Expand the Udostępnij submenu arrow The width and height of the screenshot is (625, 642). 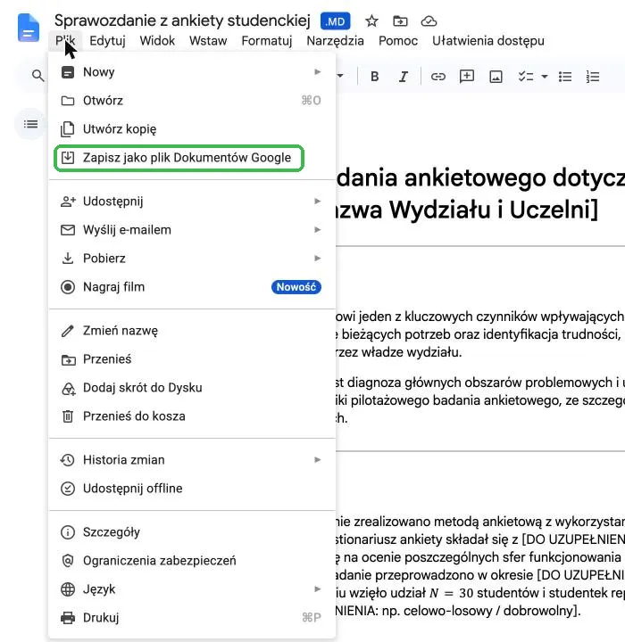click(318, 201)
